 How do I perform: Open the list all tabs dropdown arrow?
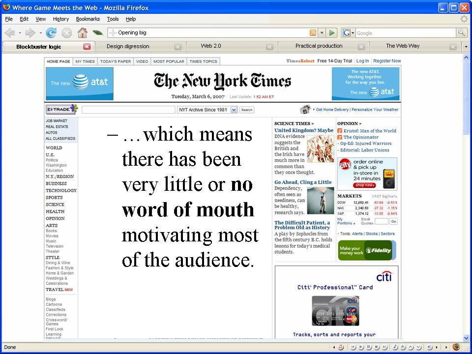pos(466,47)
